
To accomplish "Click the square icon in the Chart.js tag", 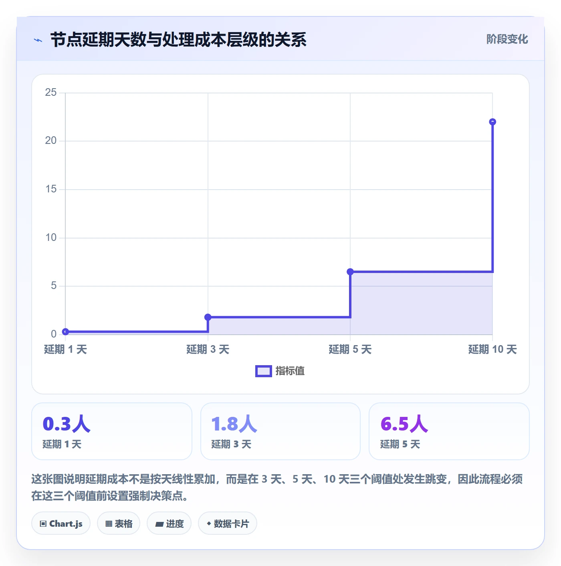I will tap(43, 524).
